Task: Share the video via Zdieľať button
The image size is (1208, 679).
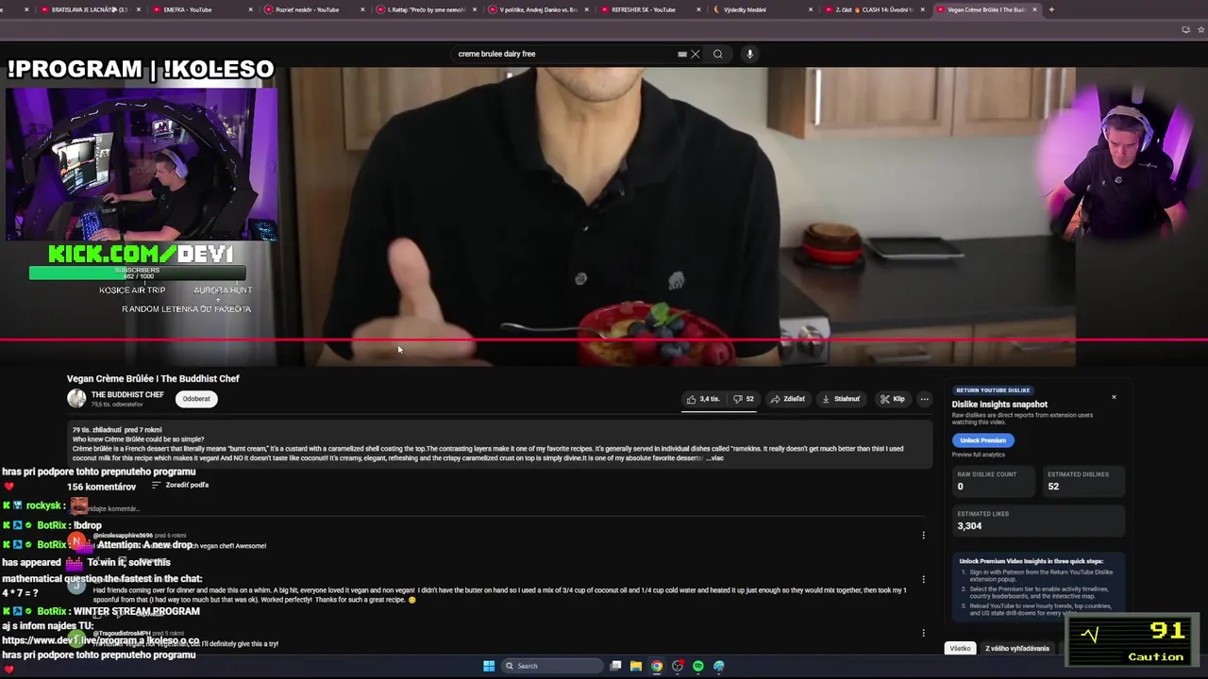Action: pos(788,399)
